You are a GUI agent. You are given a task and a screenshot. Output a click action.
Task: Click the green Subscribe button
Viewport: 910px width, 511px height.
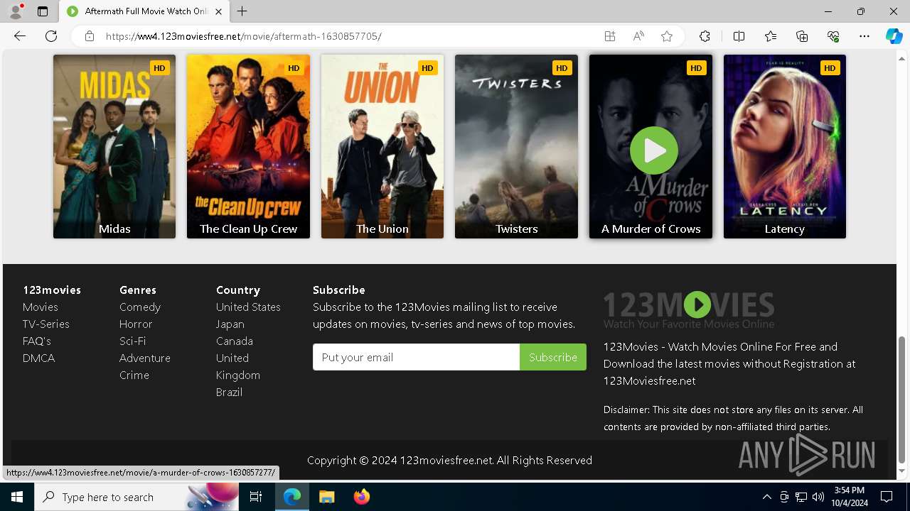pos(553,357)
